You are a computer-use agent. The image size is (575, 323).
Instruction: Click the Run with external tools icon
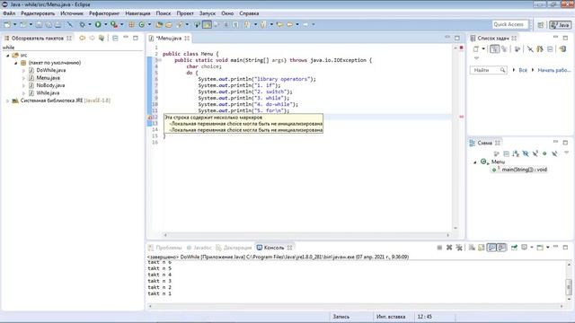tap(114, 24)
